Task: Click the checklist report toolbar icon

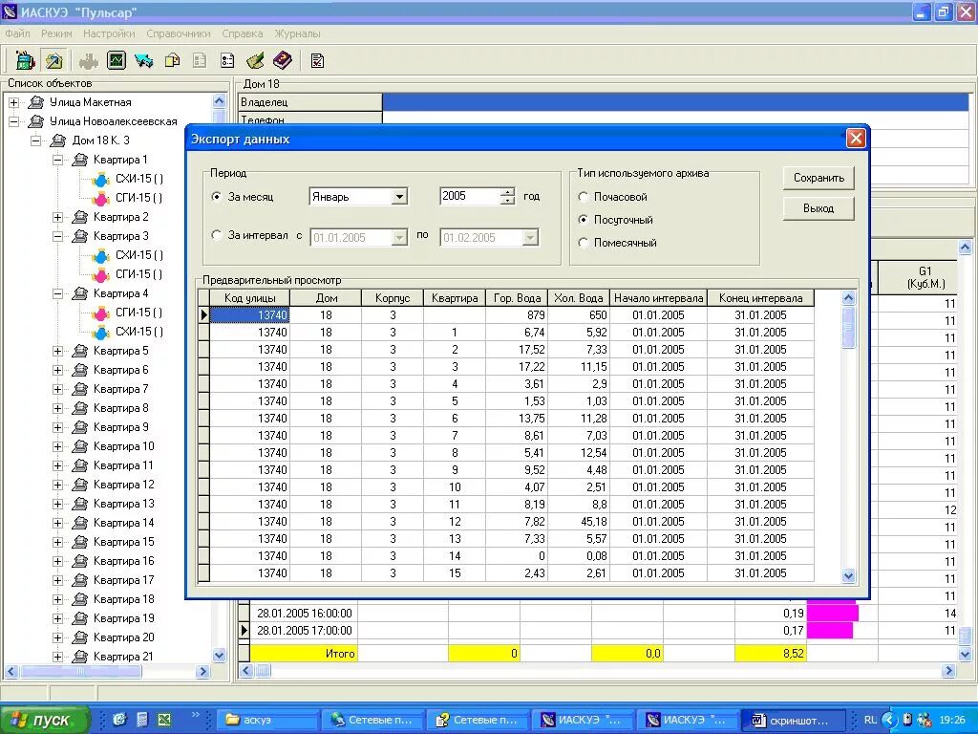Action: pyautogui.click(x=317, y=60)
